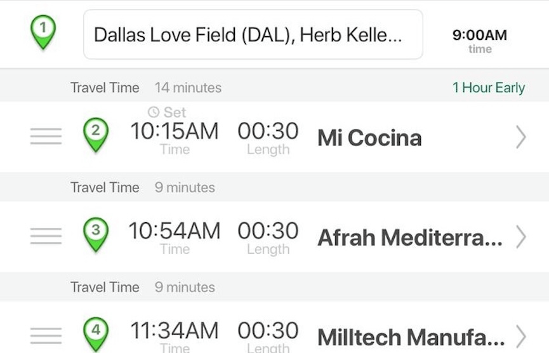Screen dimensions: 549x353
Task: Tap the green pin marker number 4
Action: pos(96,335)
